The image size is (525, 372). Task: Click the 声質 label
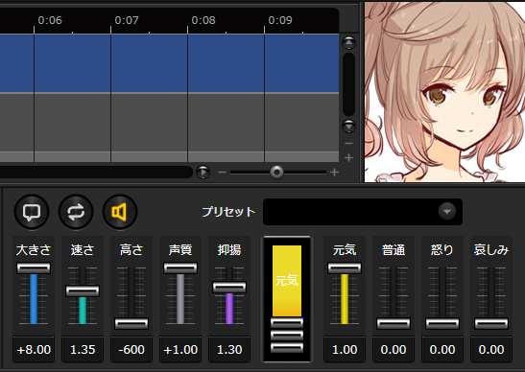point(180,250)
